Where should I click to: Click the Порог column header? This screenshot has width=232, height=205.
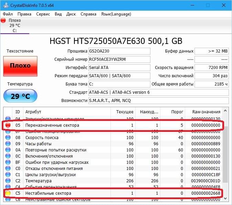pyautogui.click(x=173, y=112)
